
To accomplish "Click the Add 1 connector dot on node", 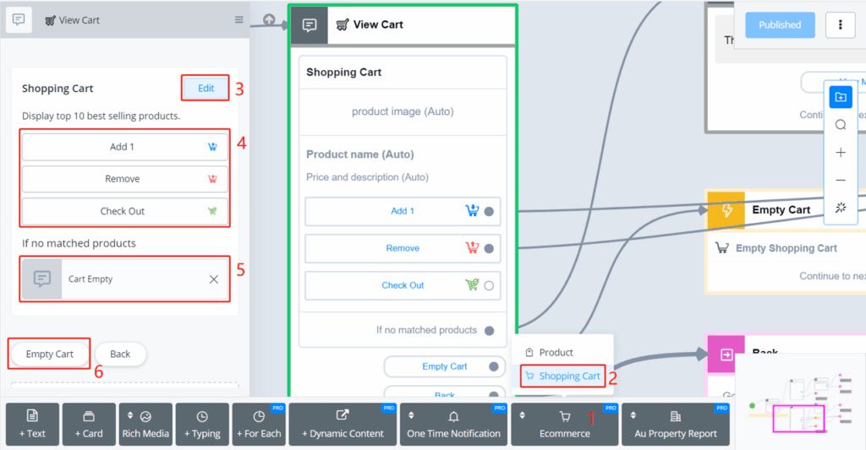I will [x=489, y=211].
